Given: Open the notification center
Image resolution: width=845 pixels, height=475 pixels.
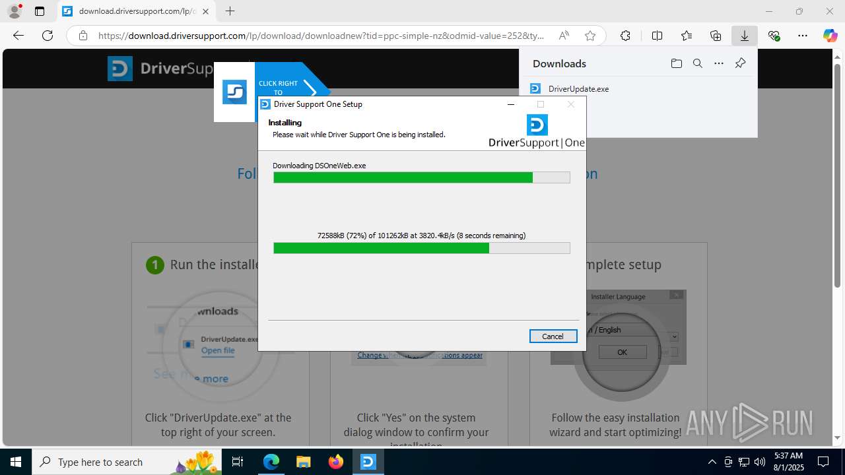Looking at the screenshot, I should (824, 462).
